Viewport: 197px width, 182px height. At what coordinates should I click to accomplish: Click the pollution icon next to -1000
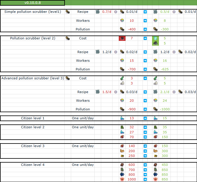coord(155,109)
